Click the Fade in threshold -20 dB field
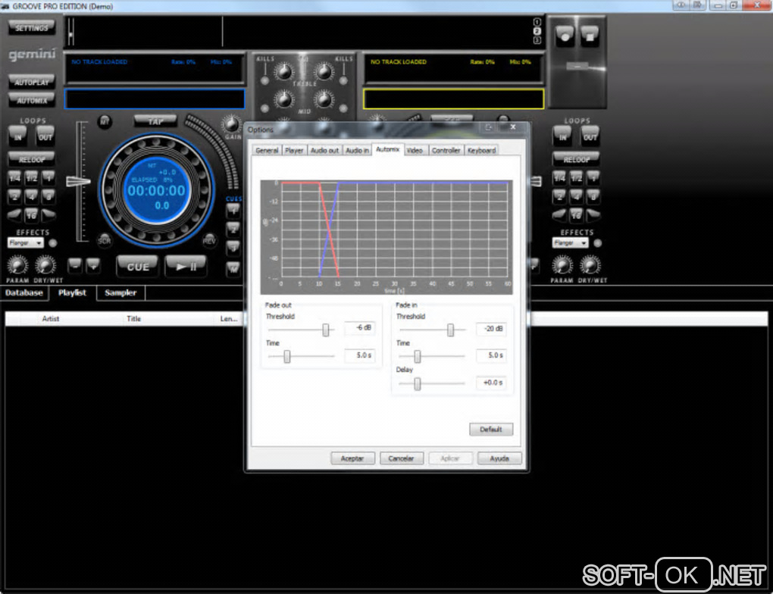This screenshot has height=594, width=773. point(491,329)
